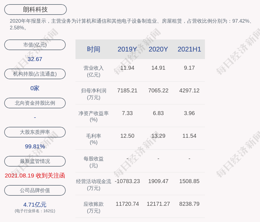
Task: Click the 经营活动现金流(万元) row label
Action: (x=94, y=185)
